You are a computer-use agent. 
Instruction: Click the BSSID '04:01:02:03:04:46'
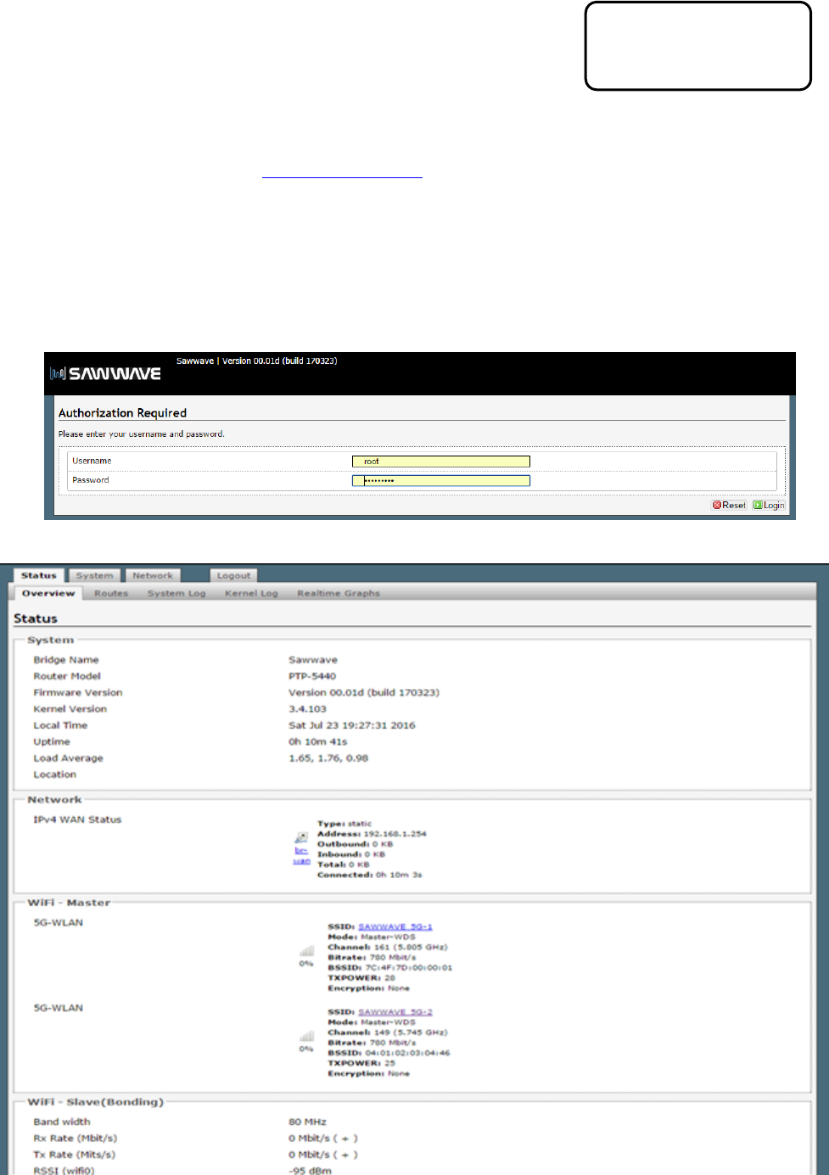pos(408,1053)
